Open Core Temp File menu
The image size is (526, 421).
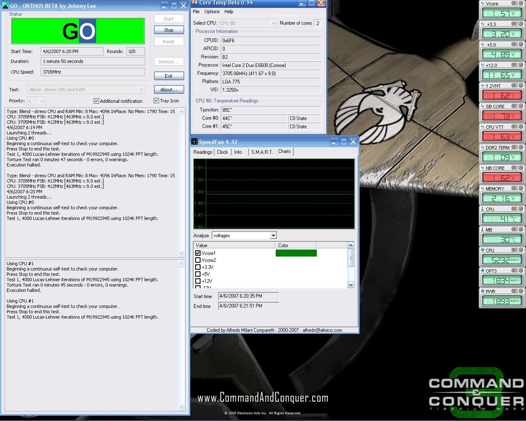(x=196, y=12)
